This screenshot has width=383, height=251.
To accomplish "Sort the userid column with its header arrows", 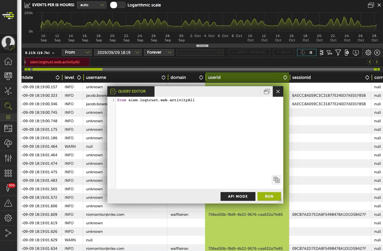I will click(285, 77).
